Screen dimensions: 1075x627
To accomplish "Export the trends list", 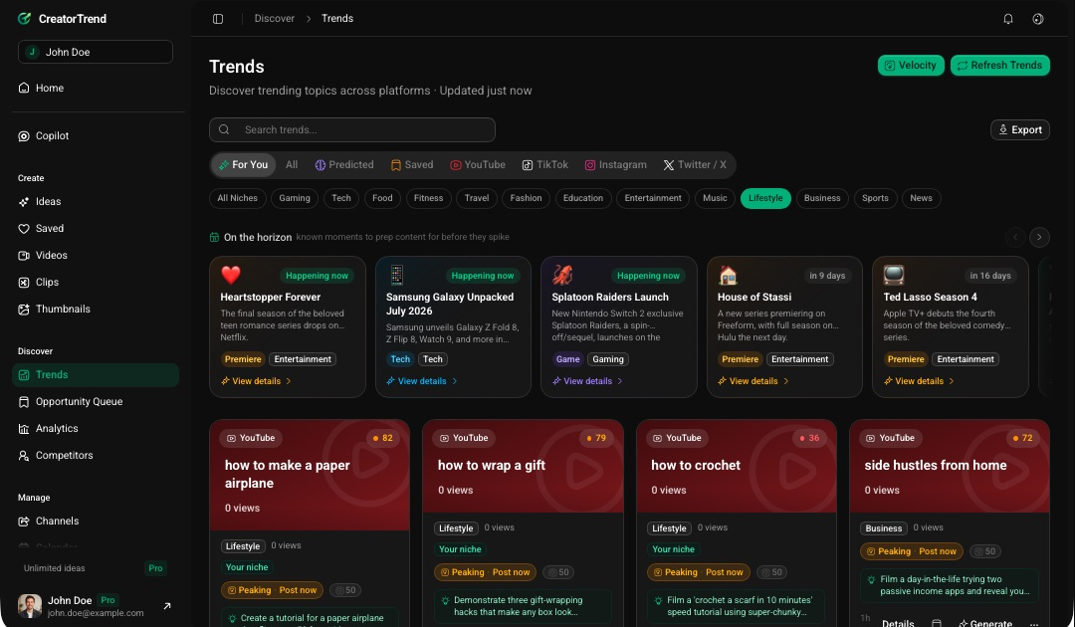I will (1019, 129).
